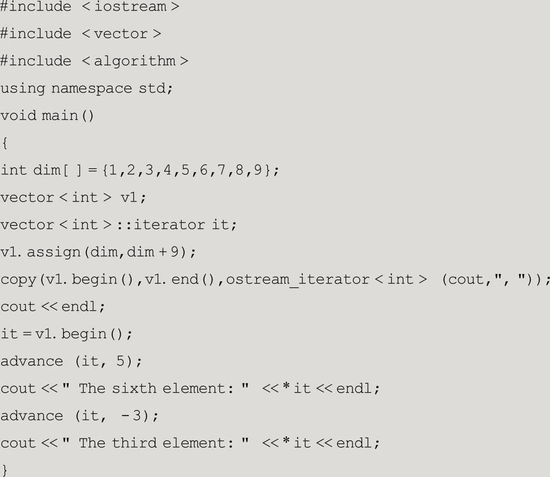Screen dimensions: 550x477
Task: Click the number 9 in dim array
Action: pyautogui.click(x=258, y=170)
